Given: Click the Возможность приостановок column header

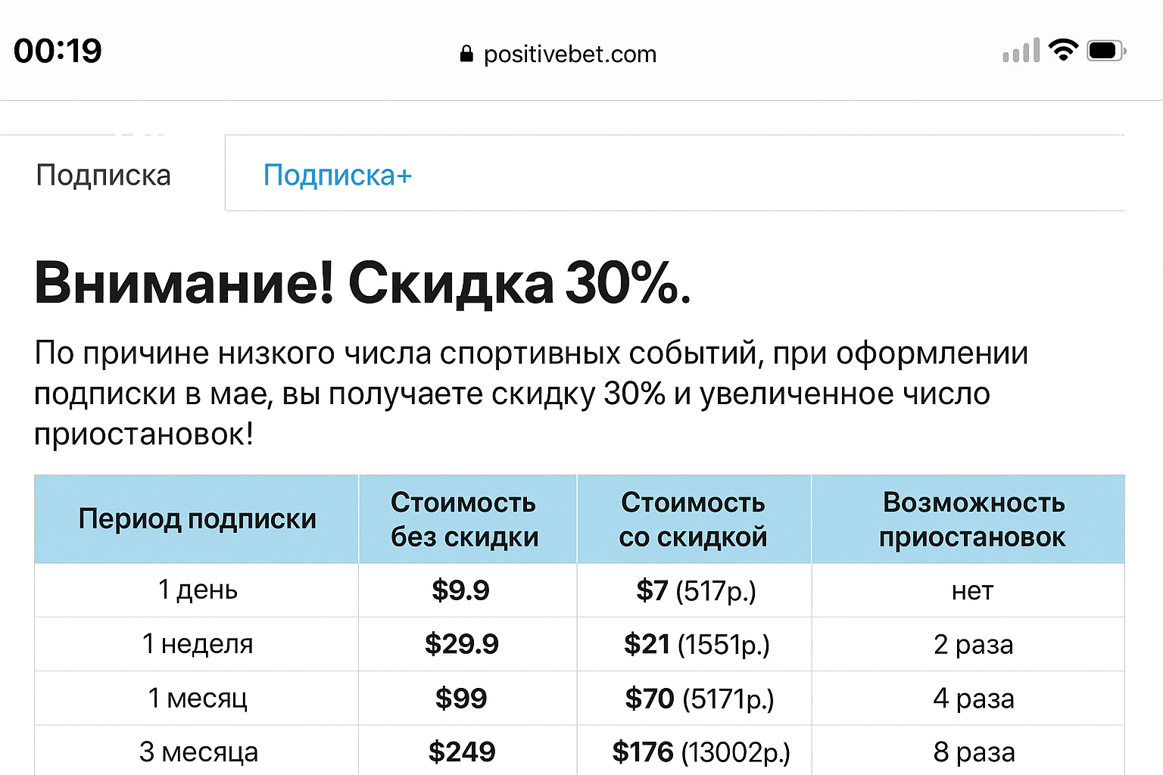Looking at the screenshot, I should [972, 519].
